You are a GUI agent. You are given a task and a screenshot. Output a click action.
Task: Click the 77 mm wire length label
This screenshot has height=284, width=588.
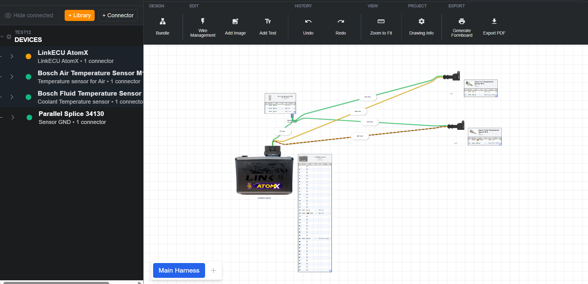click(x=282, y=131)
